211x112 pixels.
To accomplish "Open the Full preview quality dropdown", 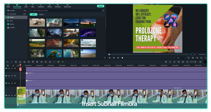I will 181,58.
